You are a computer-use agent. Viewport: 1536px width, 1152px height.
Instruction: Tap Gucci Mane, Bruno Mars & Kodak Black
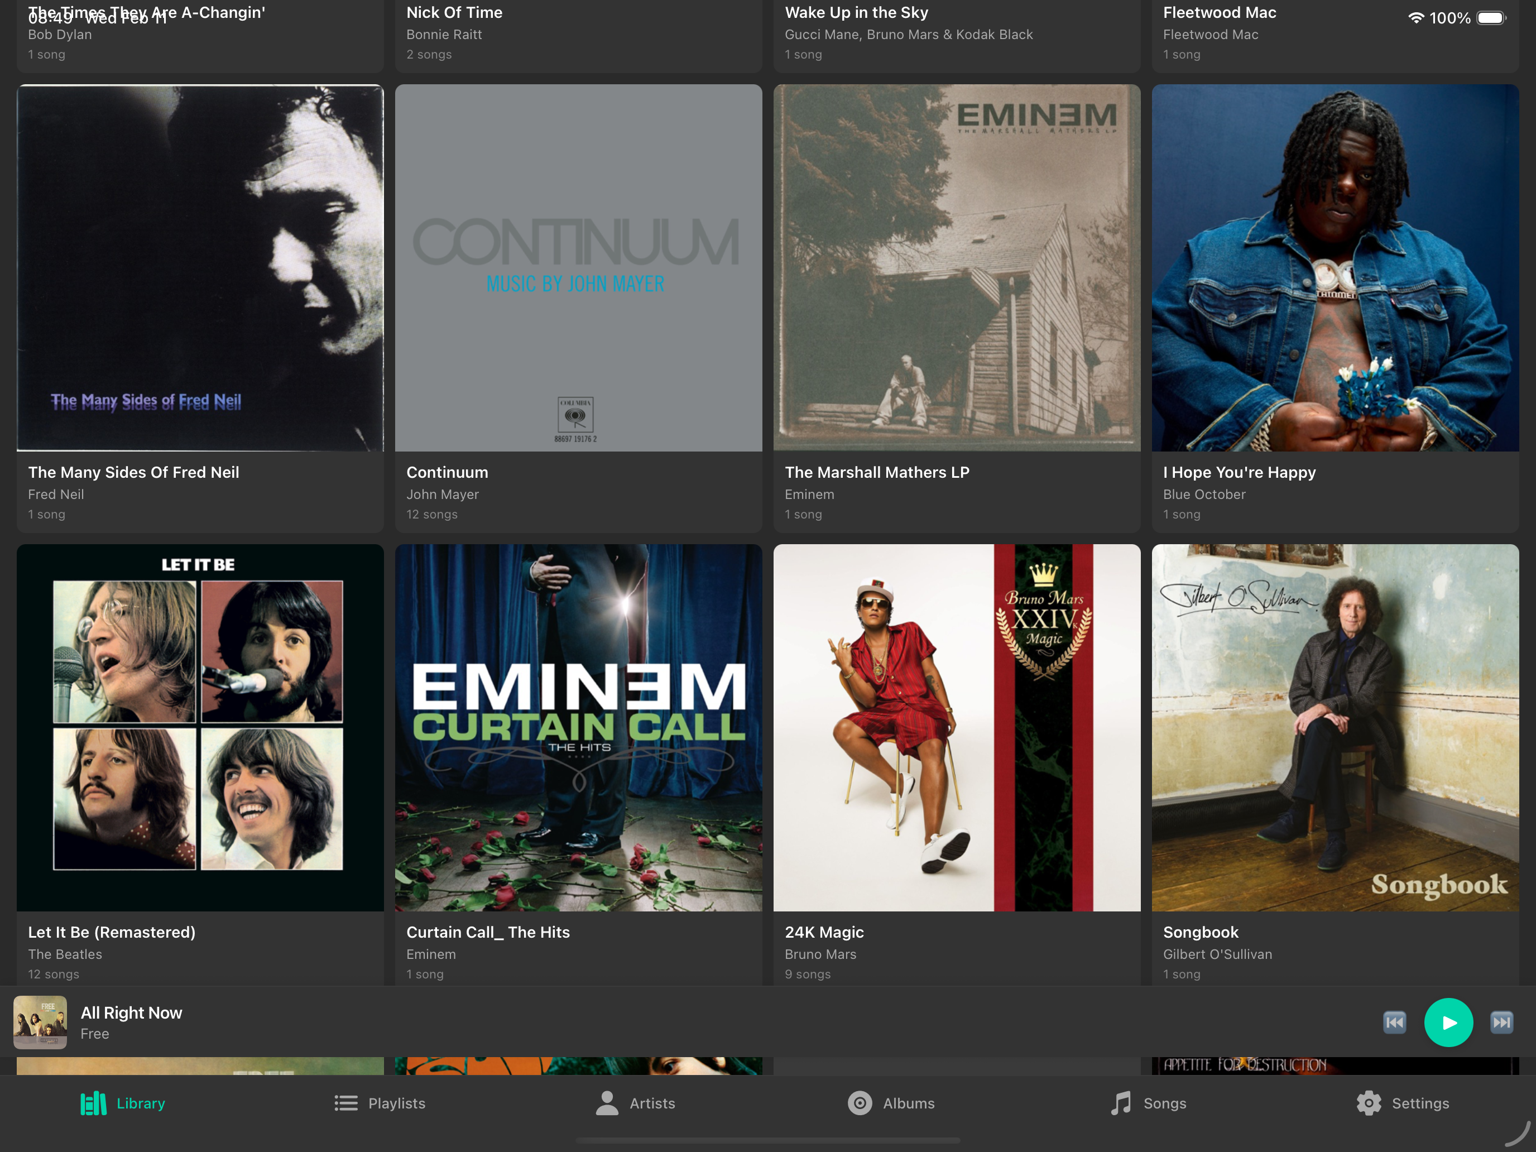(908, 35)
